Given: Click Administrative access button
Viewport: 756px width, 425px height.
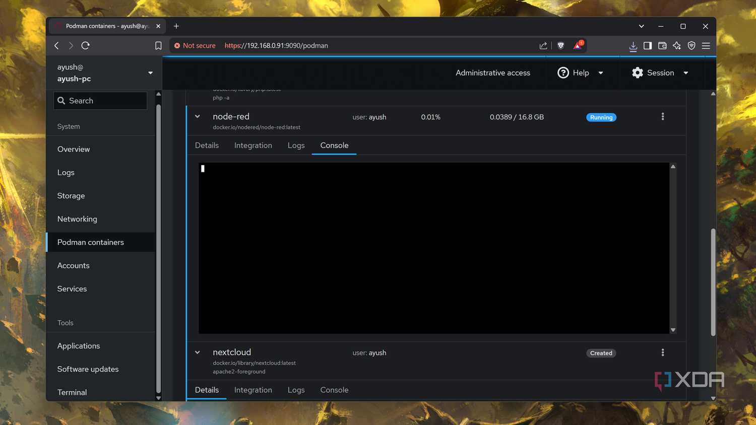Looking at the screenshot, I should point(493,73).
